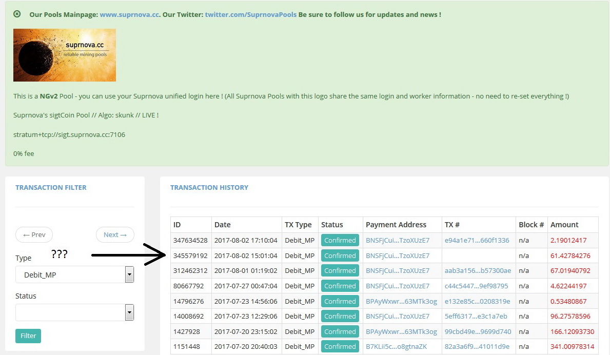Click the Confirmed badge for ID 1151448
This screenshot has width=610, height=355.
tap(340, 346)
